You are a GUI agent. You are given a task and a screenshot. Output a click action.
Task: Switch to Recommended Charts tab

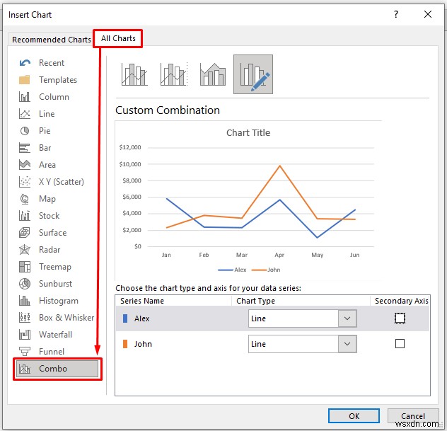(x=52, y=40)
